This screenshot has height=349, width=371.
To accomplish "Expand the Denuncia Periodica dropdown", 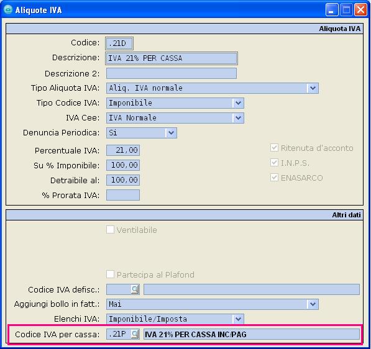I will pyautogui.click(x=171, y=133).
